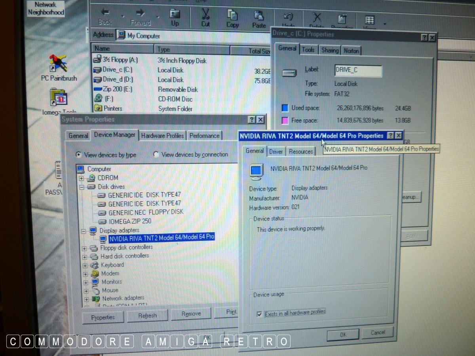
Task: Expand the Floppy disk controllers node
Action: click(x=84, y=248)
